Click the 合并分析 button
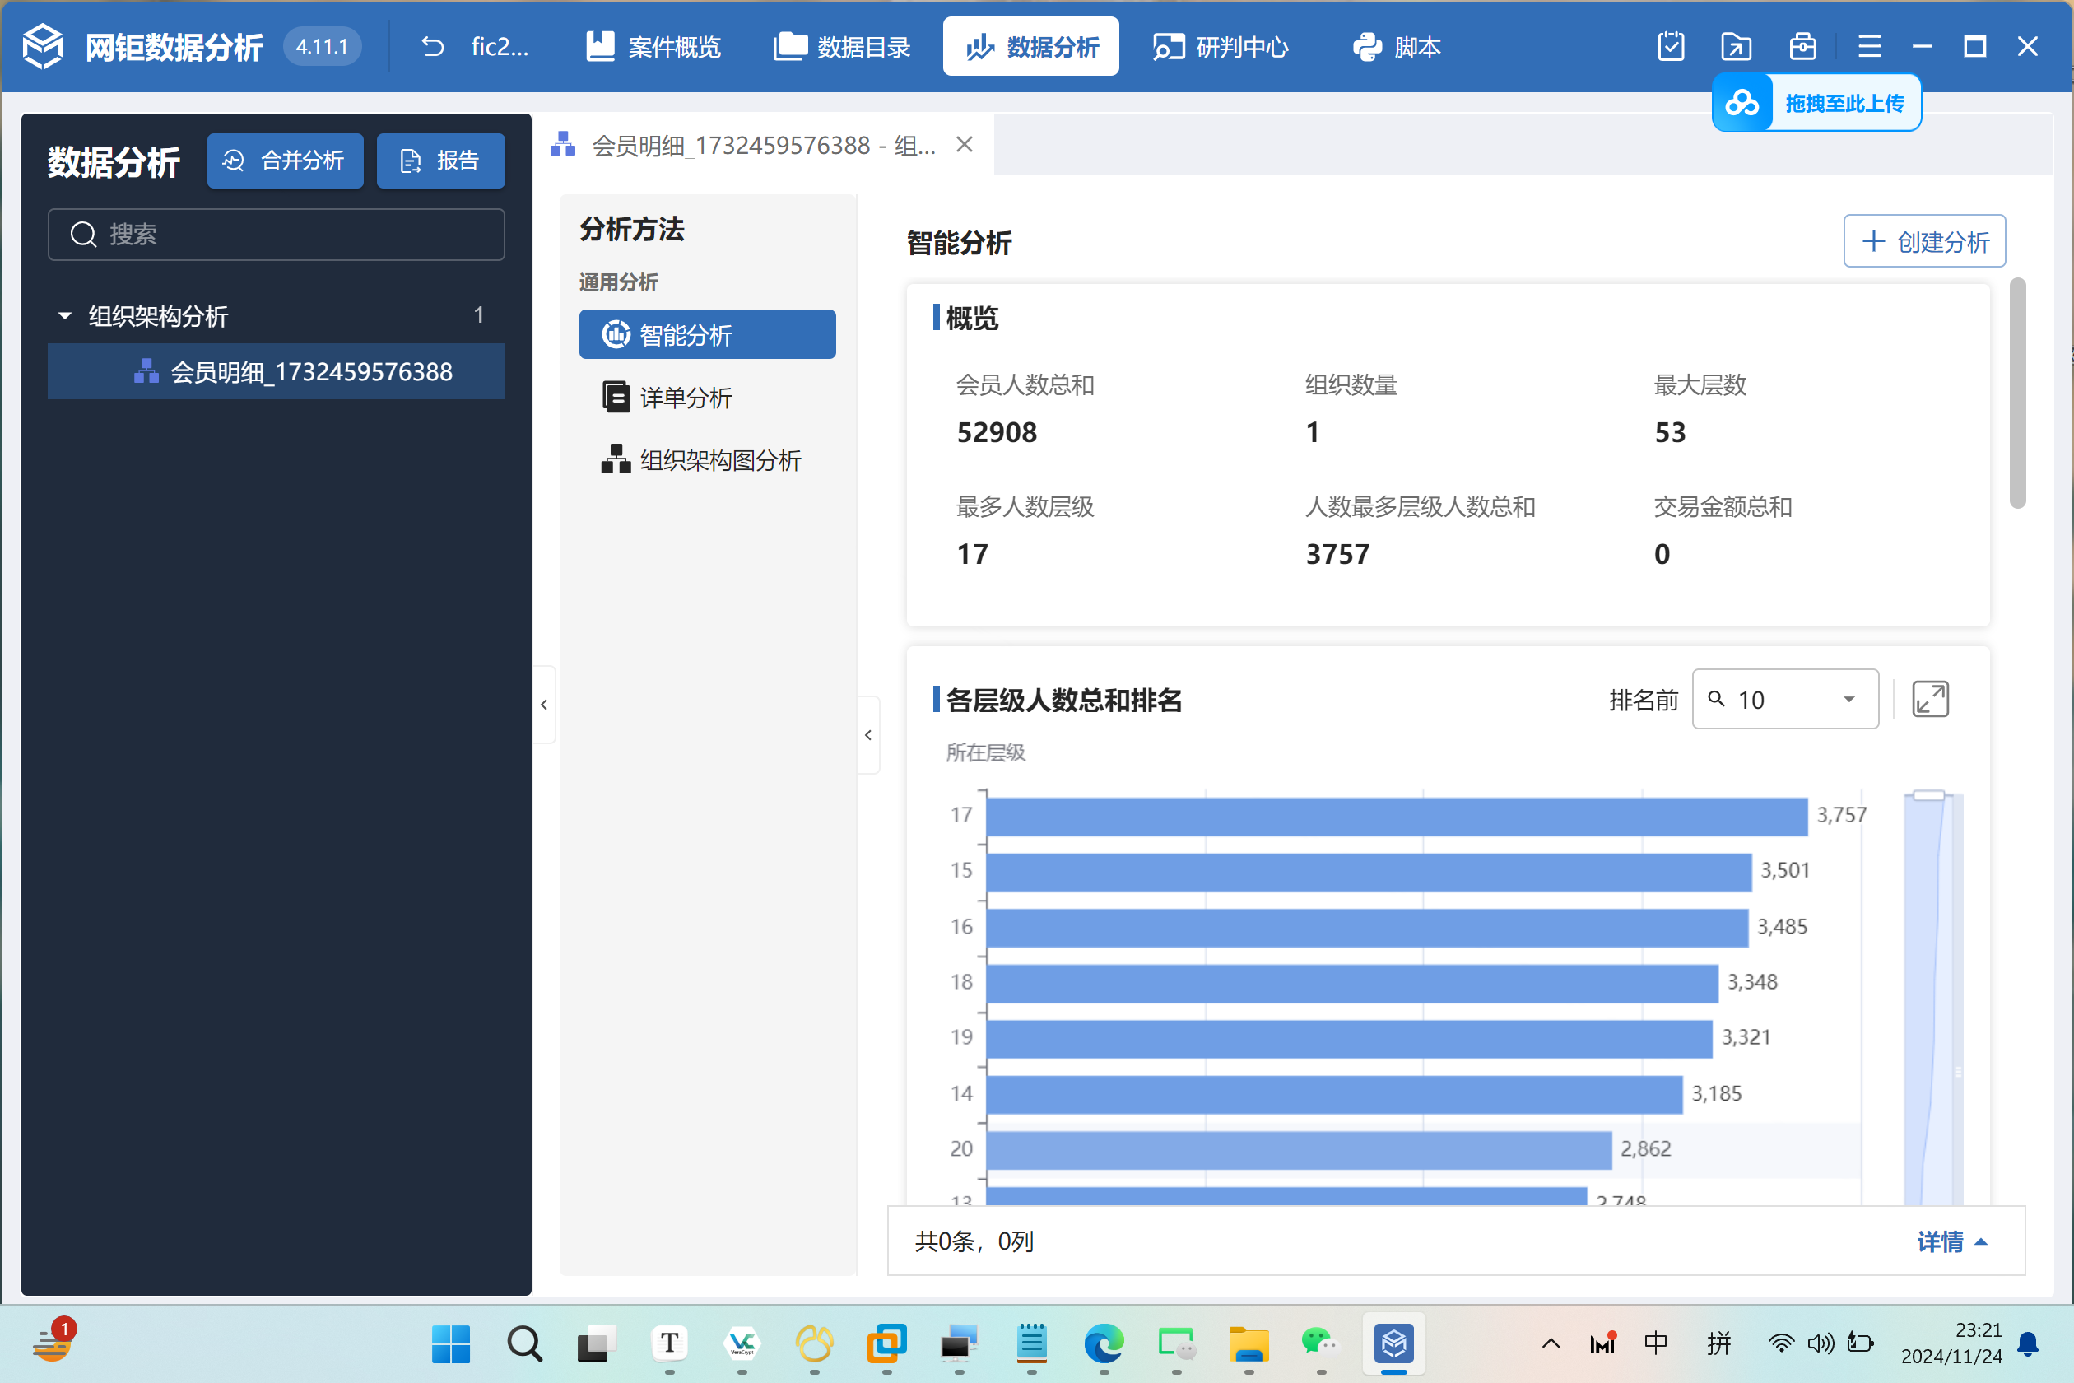The width and height of the screenshot is (2074, 1383). coord(285,161)
